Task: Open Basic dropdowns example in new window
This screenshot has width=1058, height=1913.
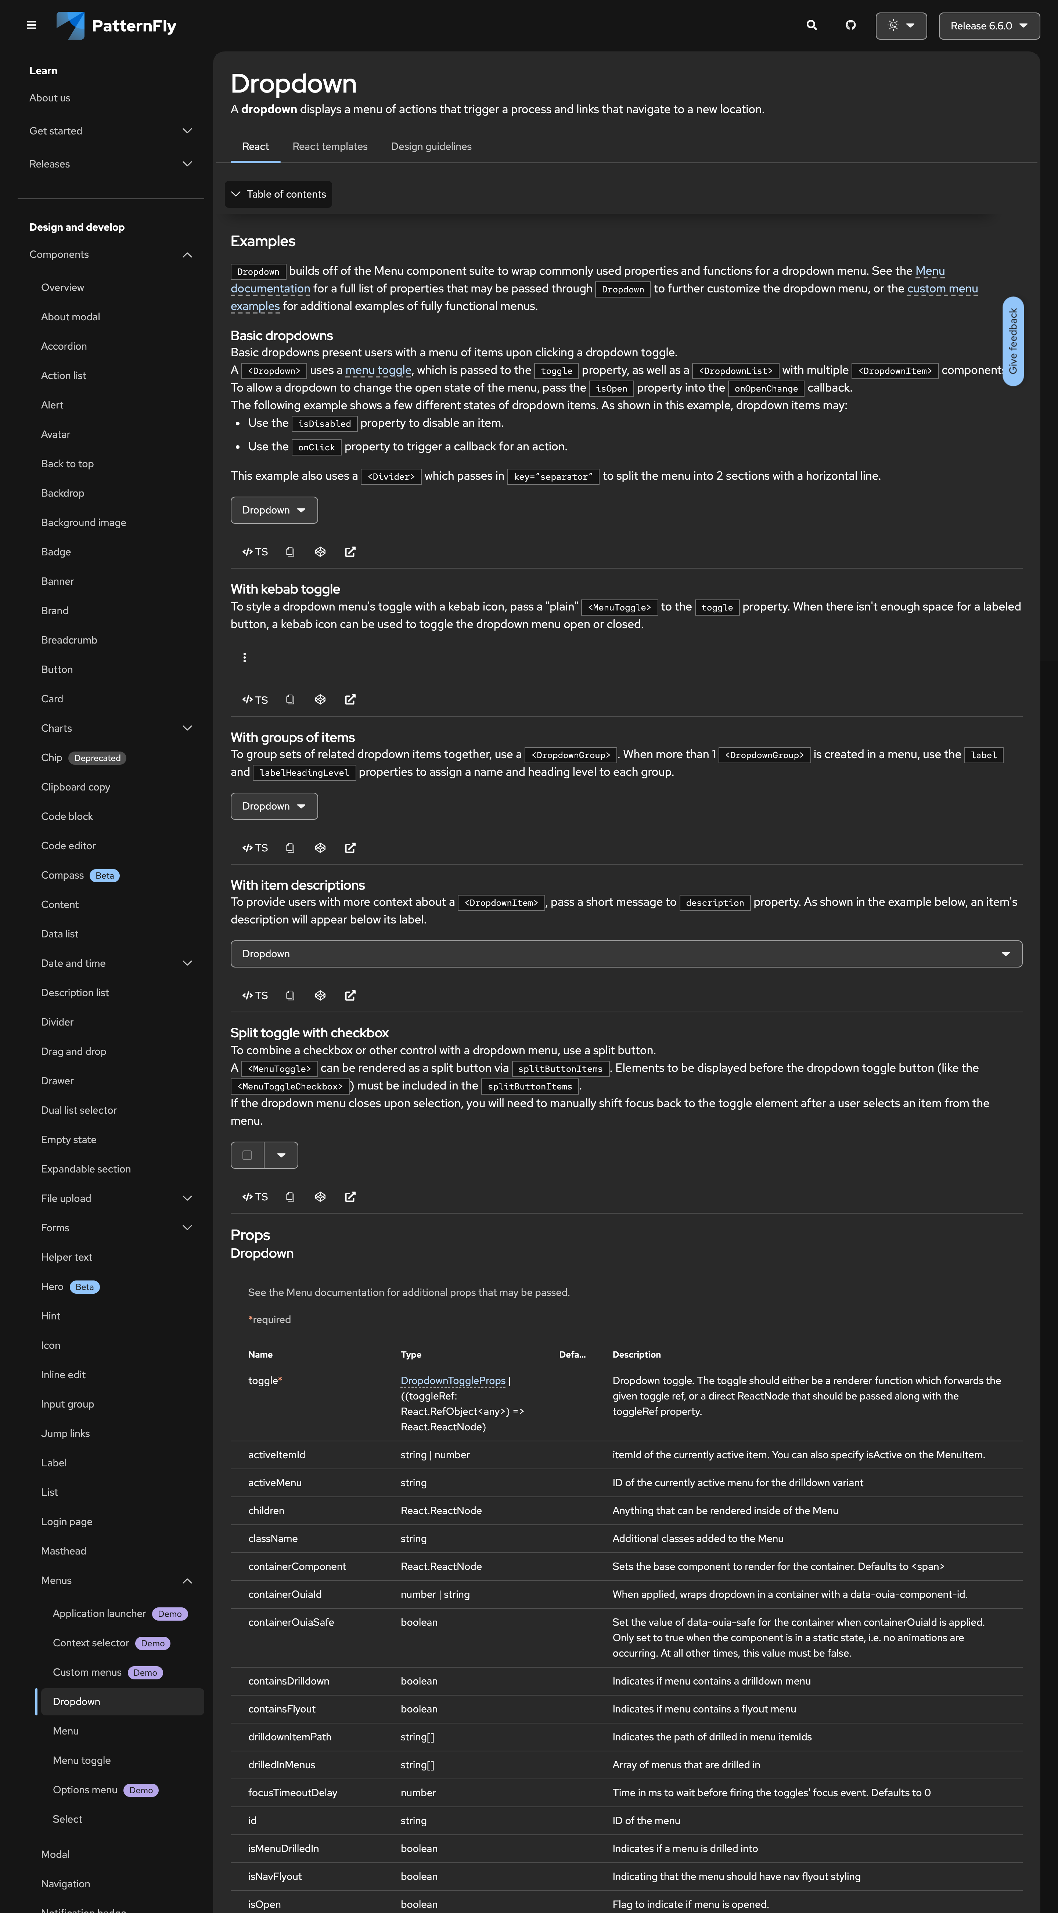Action: tap(350, 552)
